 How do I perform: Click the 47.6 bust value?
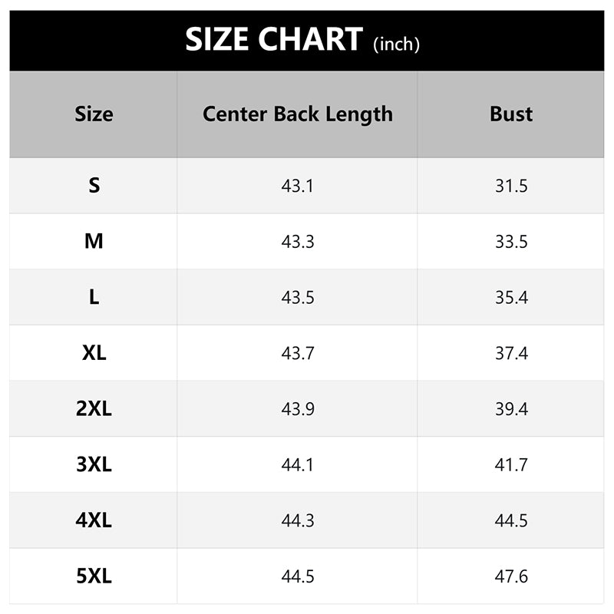coord(511,577)
